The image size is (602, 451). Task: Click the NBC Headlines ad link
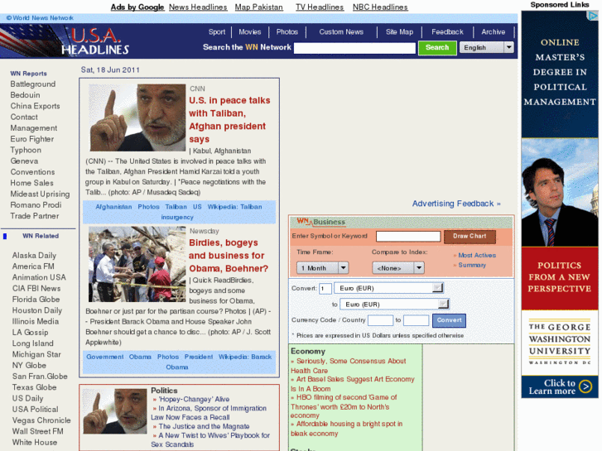coord(380,7)
